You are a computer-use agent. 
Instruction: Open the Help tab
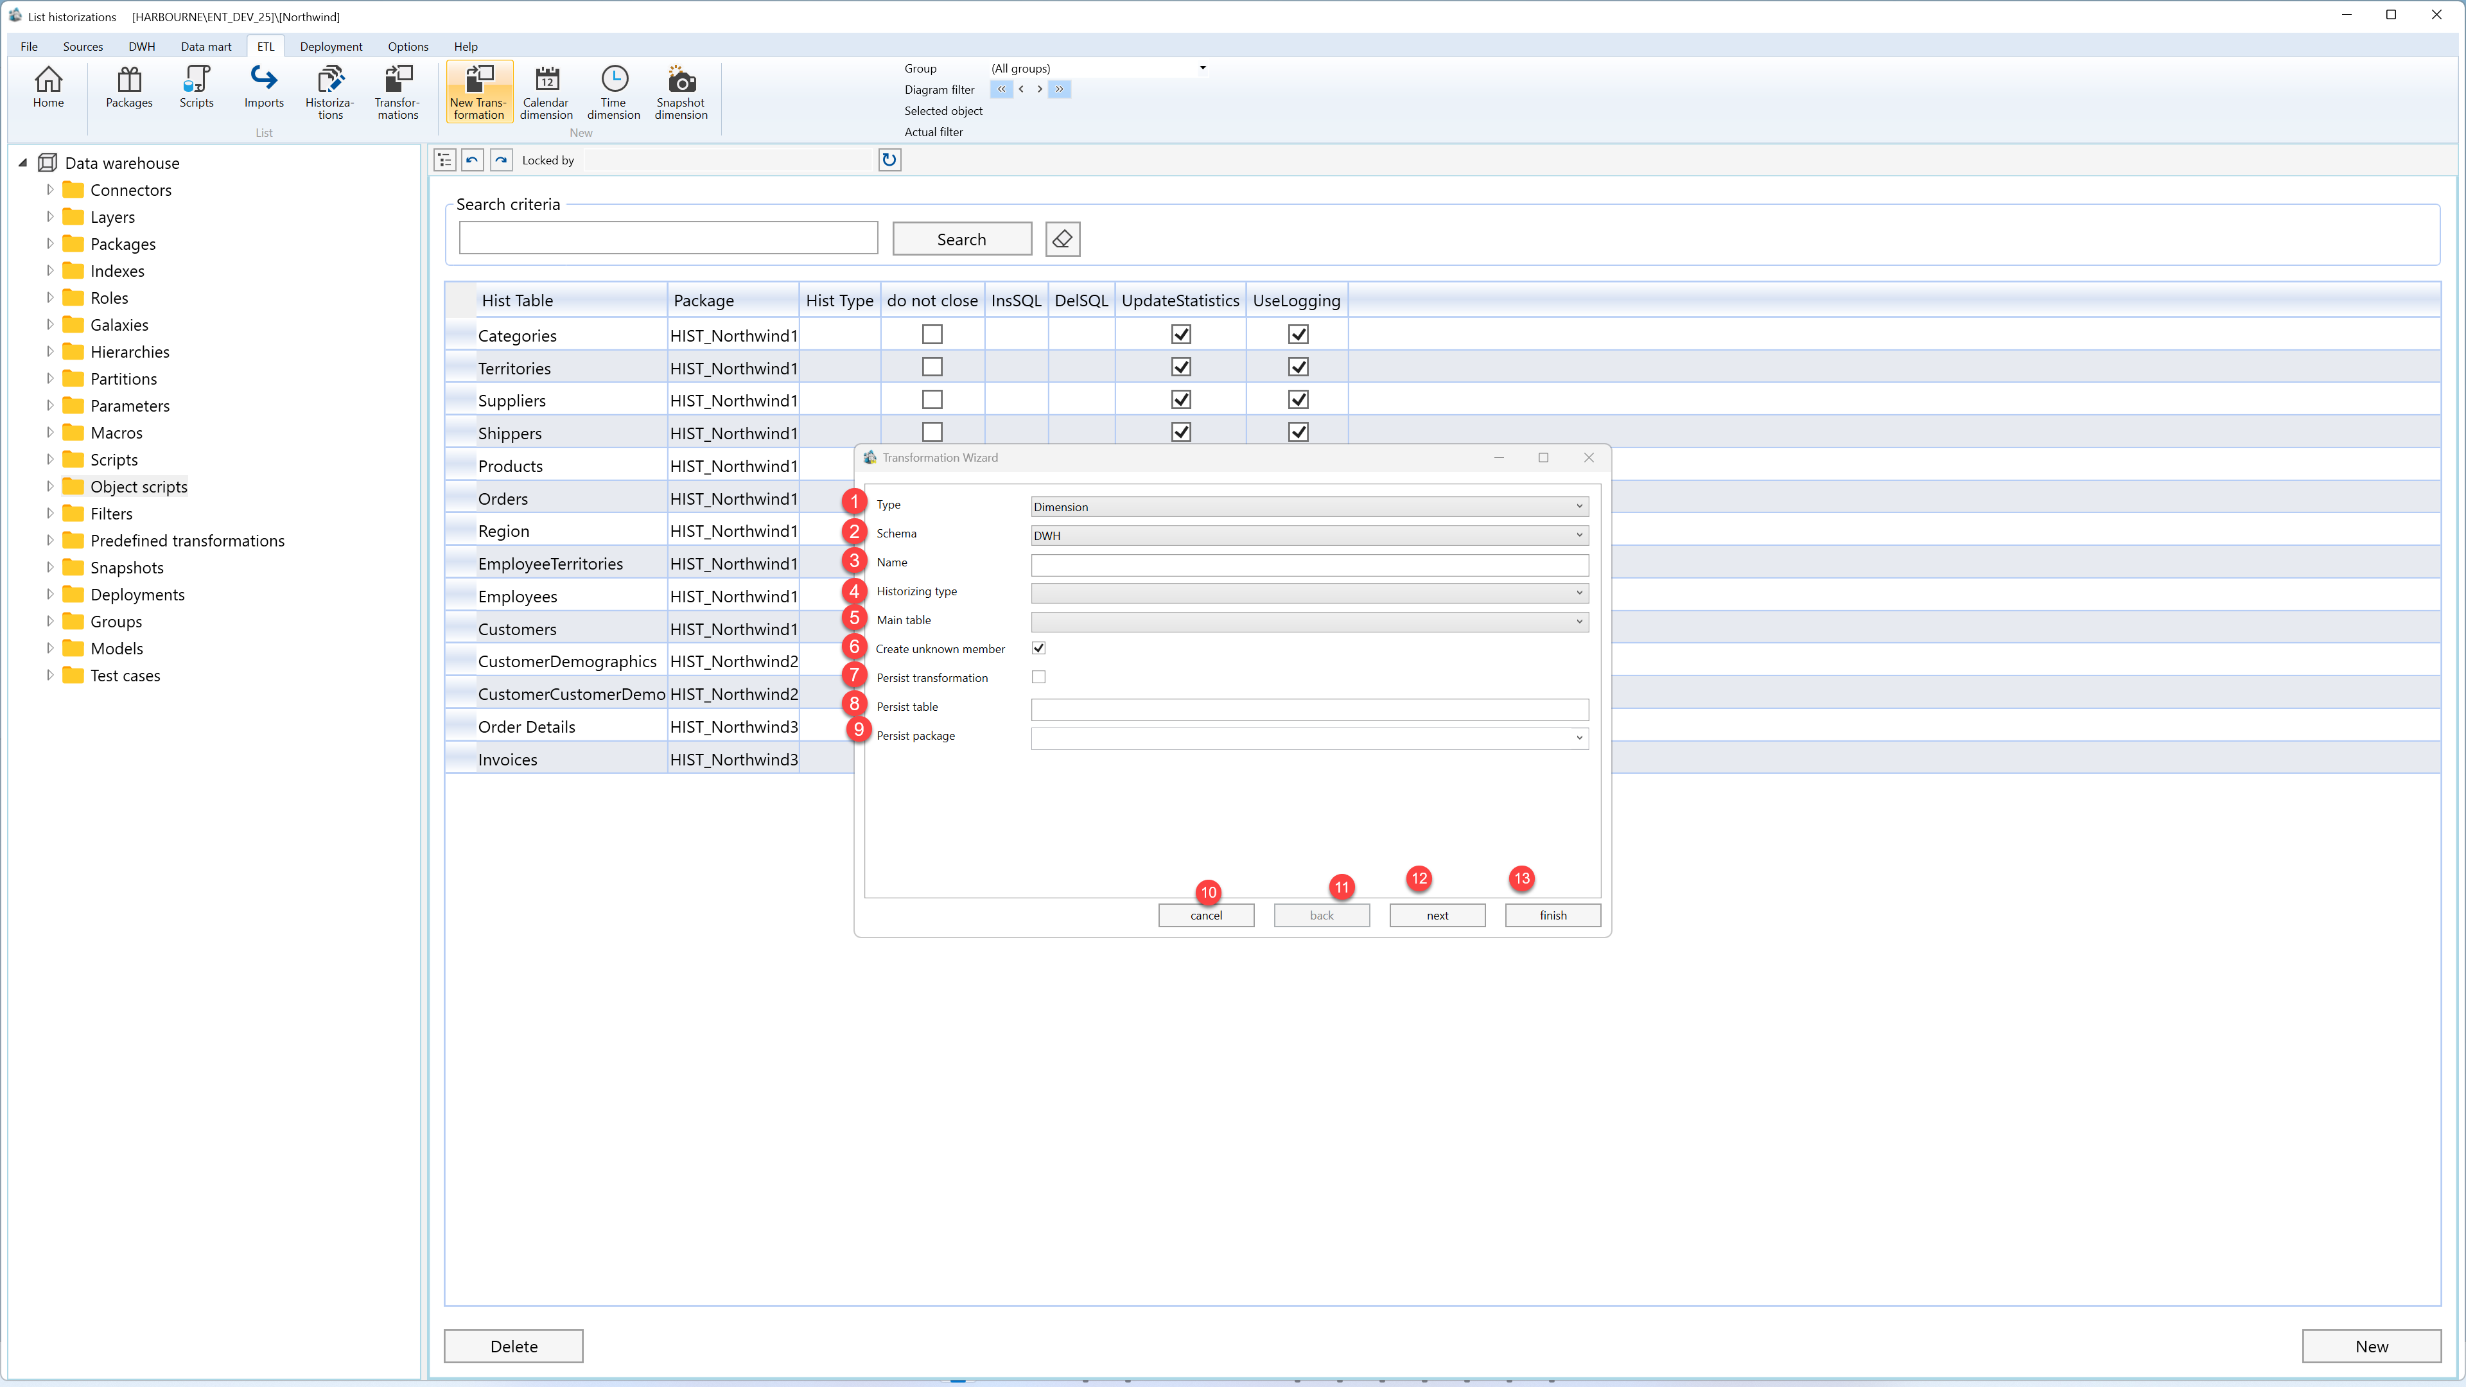point(465,46)
